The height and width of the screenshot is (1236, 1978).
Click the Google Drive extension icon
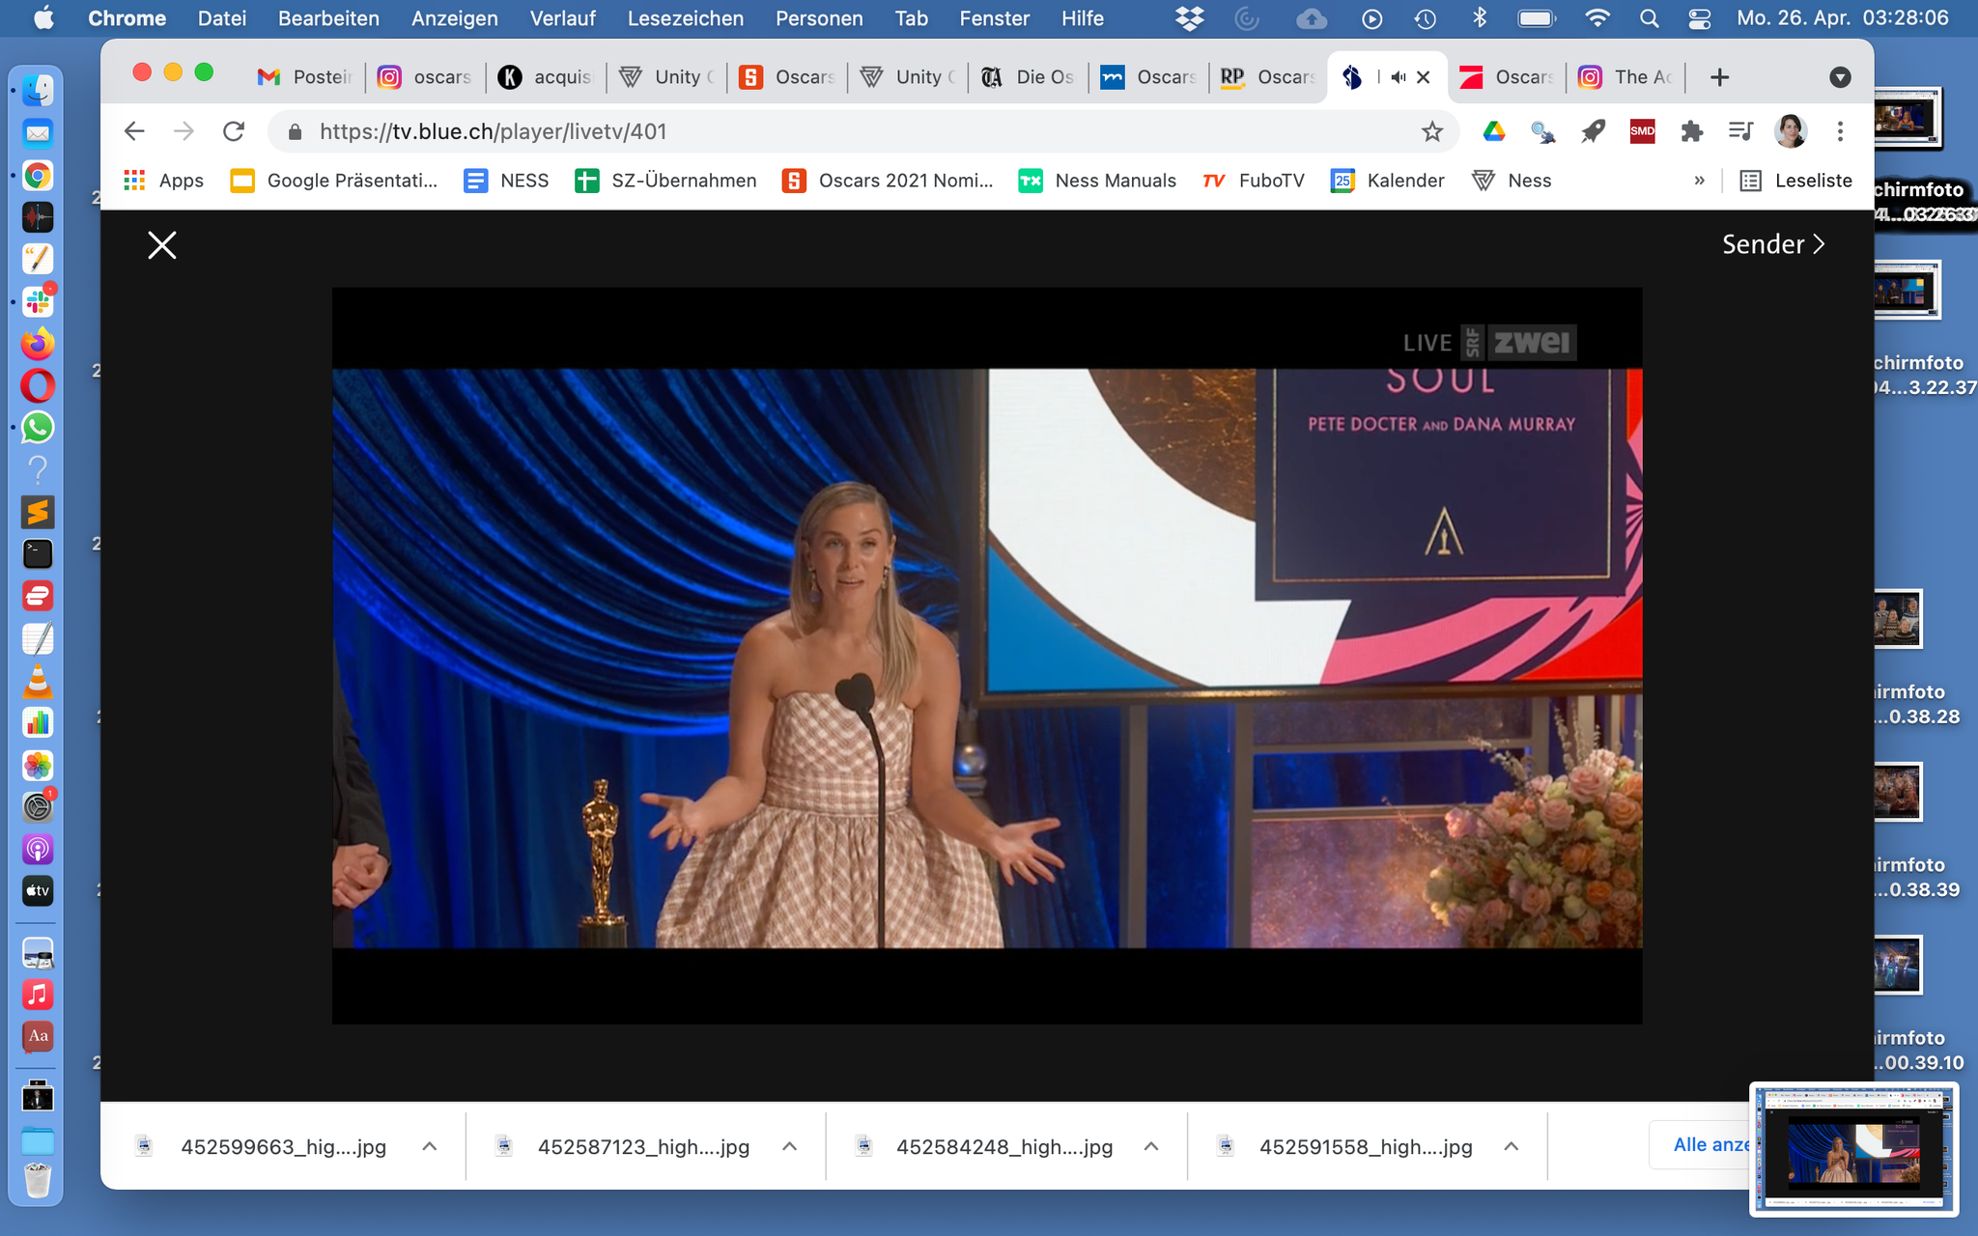[x=1493, y=132]
